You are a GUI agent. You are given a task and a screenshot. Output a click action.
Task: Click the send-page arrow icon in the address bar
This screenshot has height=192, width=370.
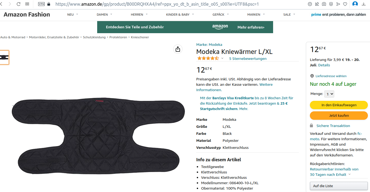pos(338,4)
